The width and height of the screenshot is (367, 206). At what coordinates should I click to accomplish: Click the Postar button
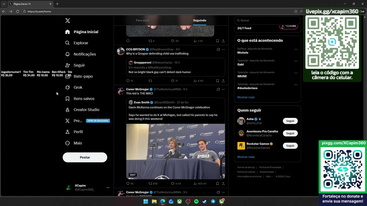pos(85,157)
